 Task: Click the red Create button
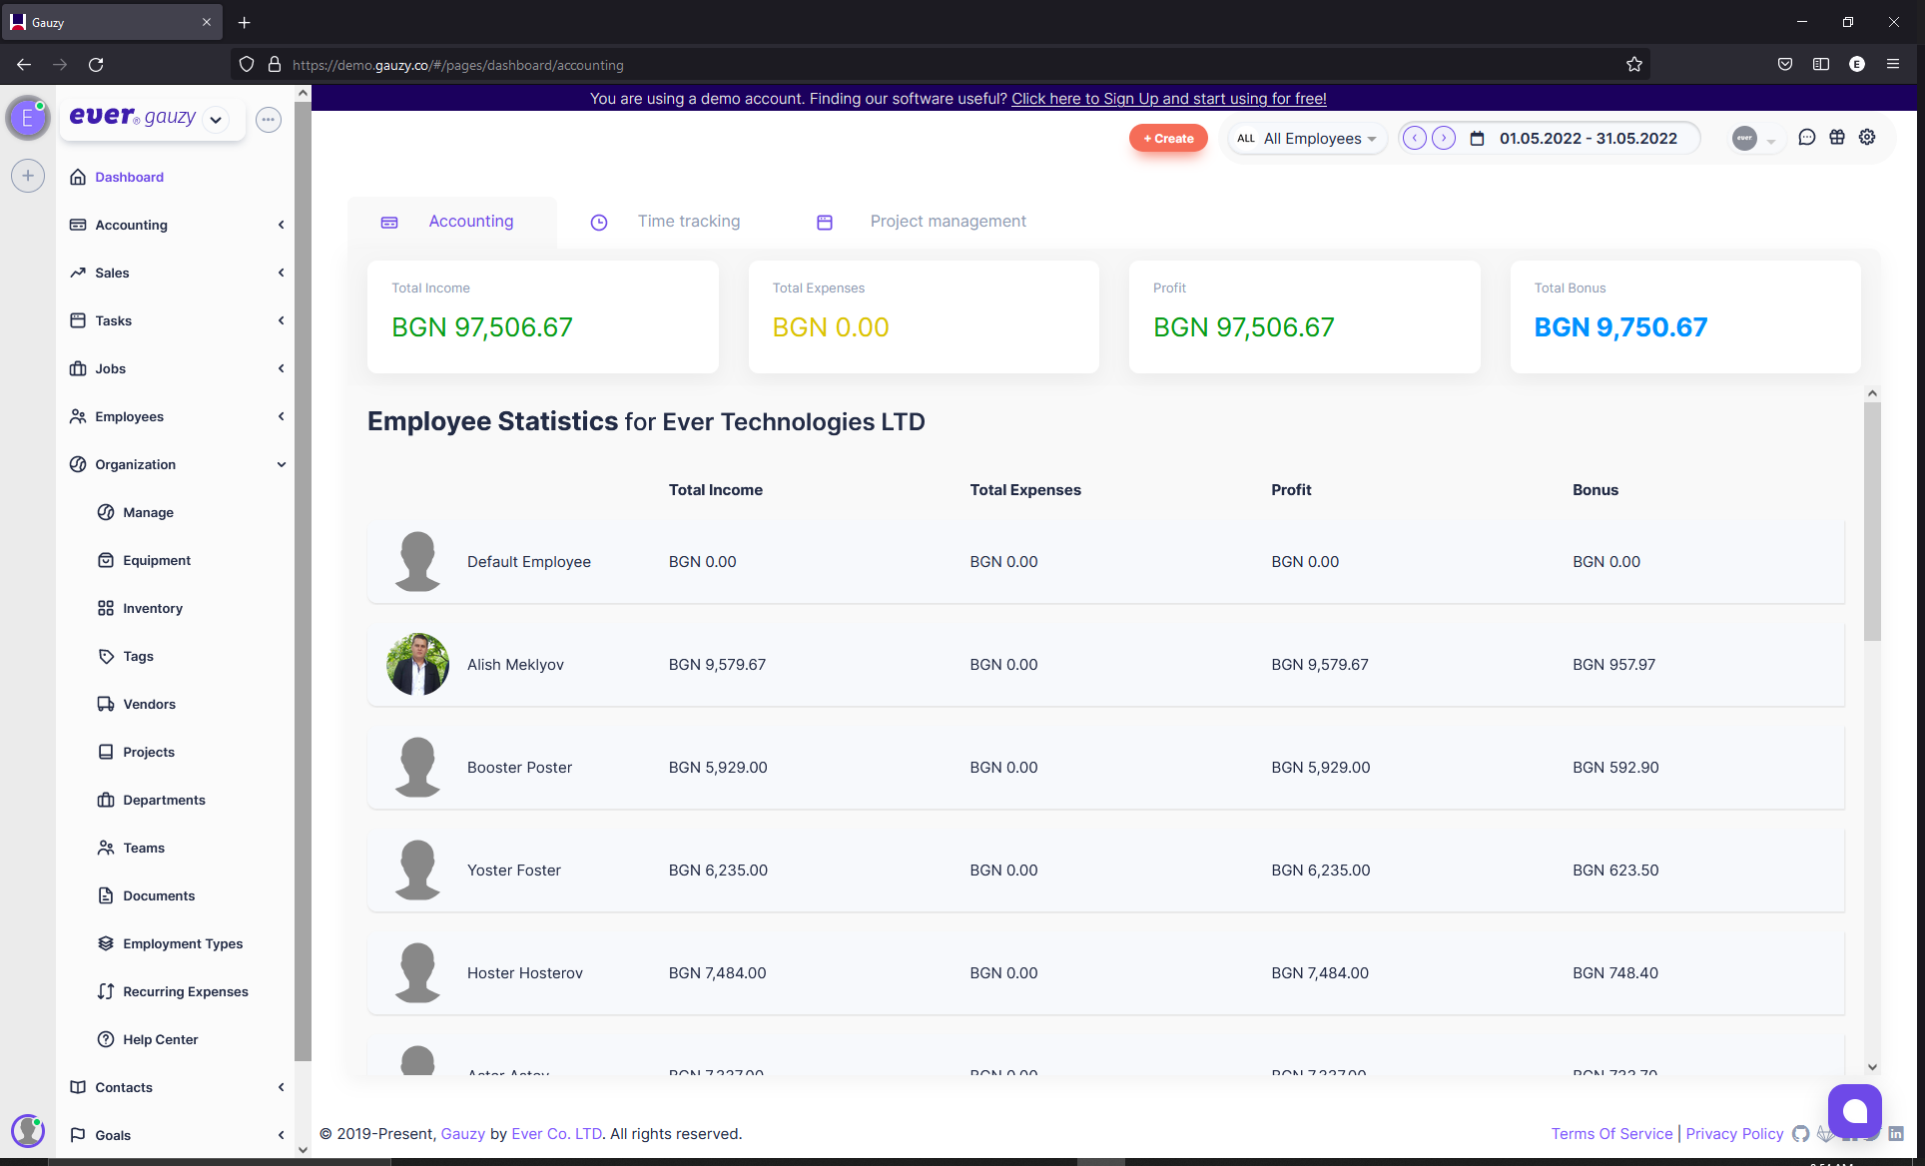(x=1168, y=139)
